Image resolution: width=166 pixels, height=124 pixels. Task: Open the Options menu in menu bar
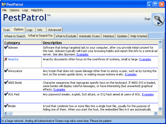point(15,10)
